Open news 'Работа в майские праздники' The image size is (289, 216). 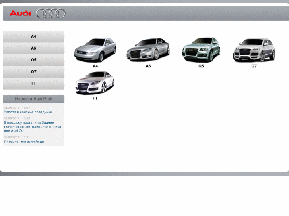point(28,112)
